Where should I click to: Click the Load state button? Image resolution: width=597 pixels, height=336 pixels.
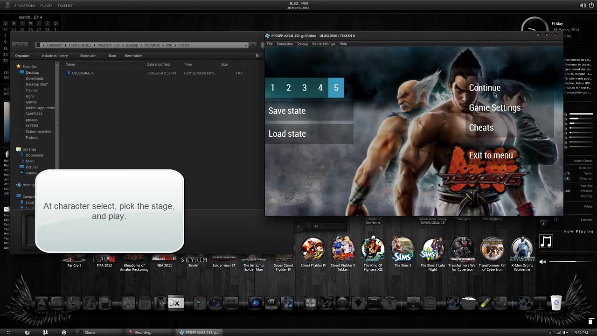(309, 134)
